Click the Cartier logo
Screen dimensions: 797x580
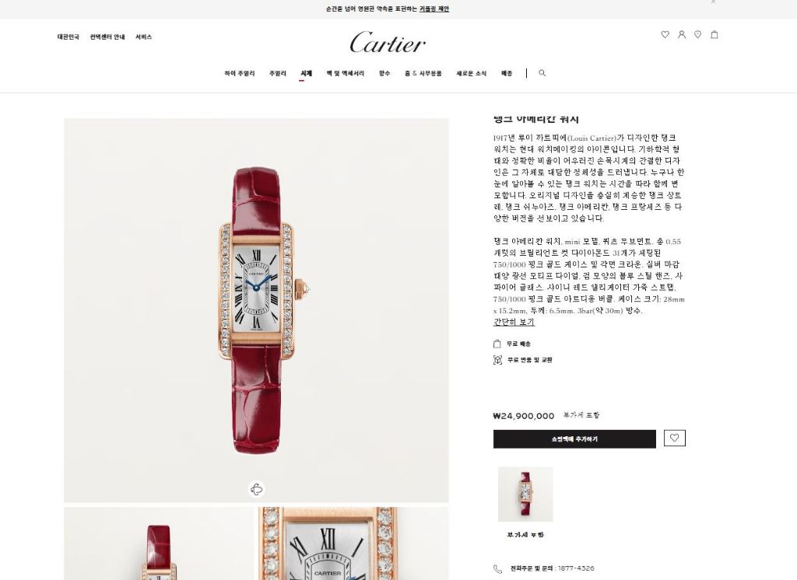388,42
